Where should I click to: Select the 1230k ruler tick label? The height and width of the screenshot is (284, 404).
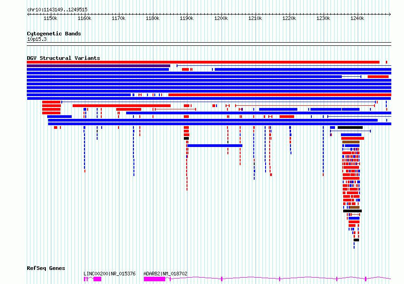[x=323, y=19]
